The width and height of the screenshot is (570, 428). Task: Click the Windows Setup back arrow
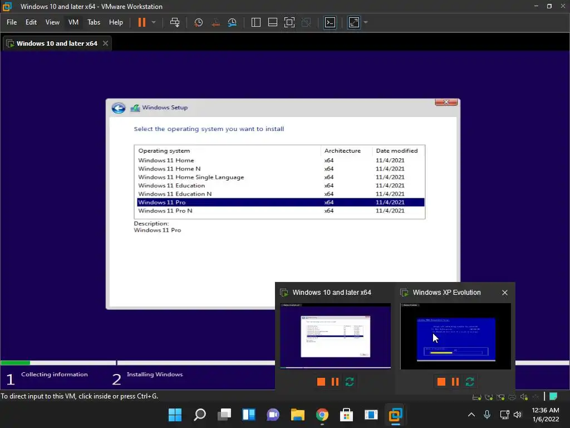(119, 108)
